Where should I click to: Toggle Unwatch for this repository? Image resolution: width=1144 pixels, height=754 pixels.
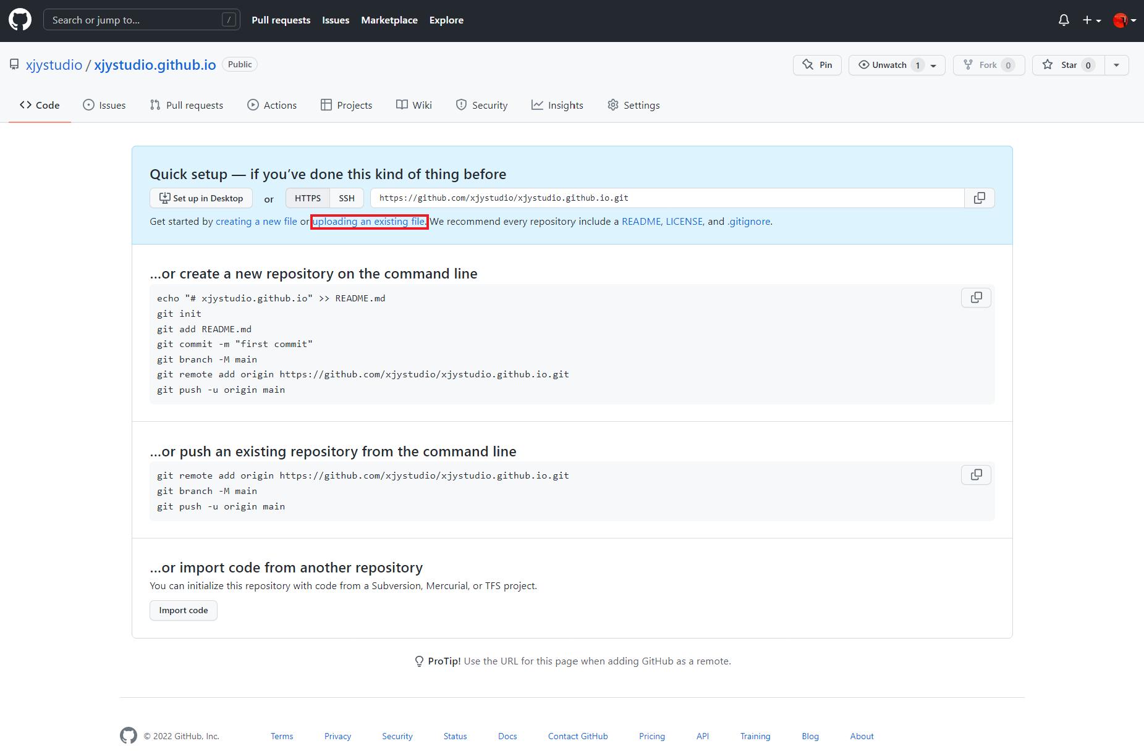(889, 65)
